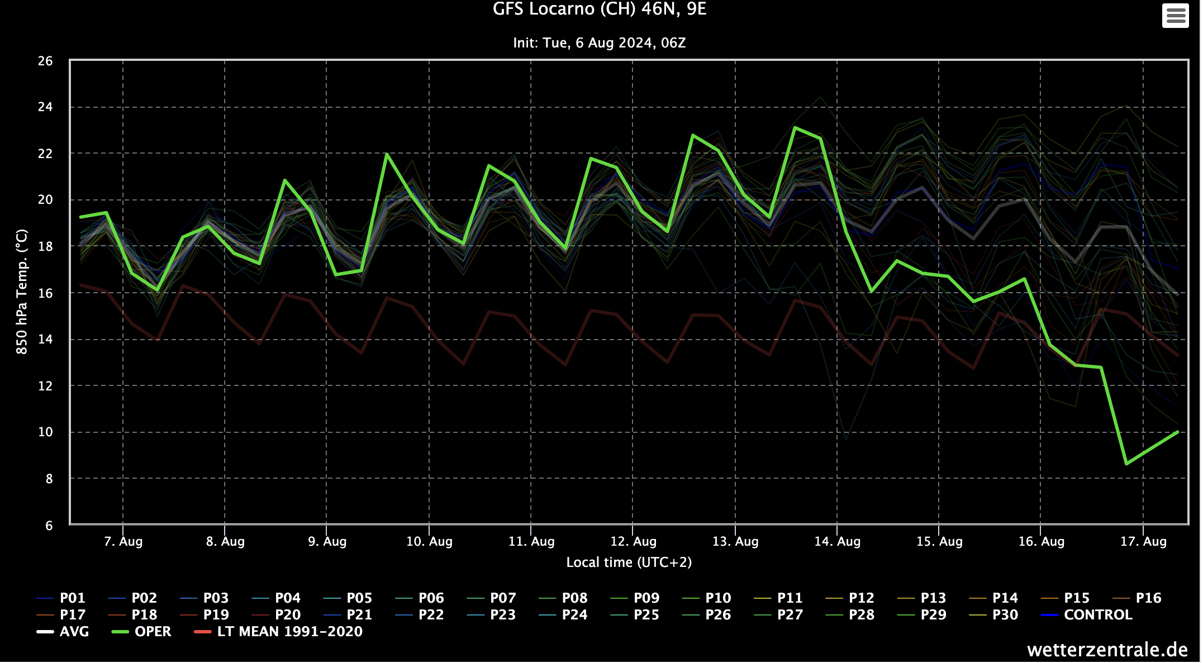The image size is (1203, 663).
Task: Click the 14. Aug x-axis label
Action: coord(837,541)
